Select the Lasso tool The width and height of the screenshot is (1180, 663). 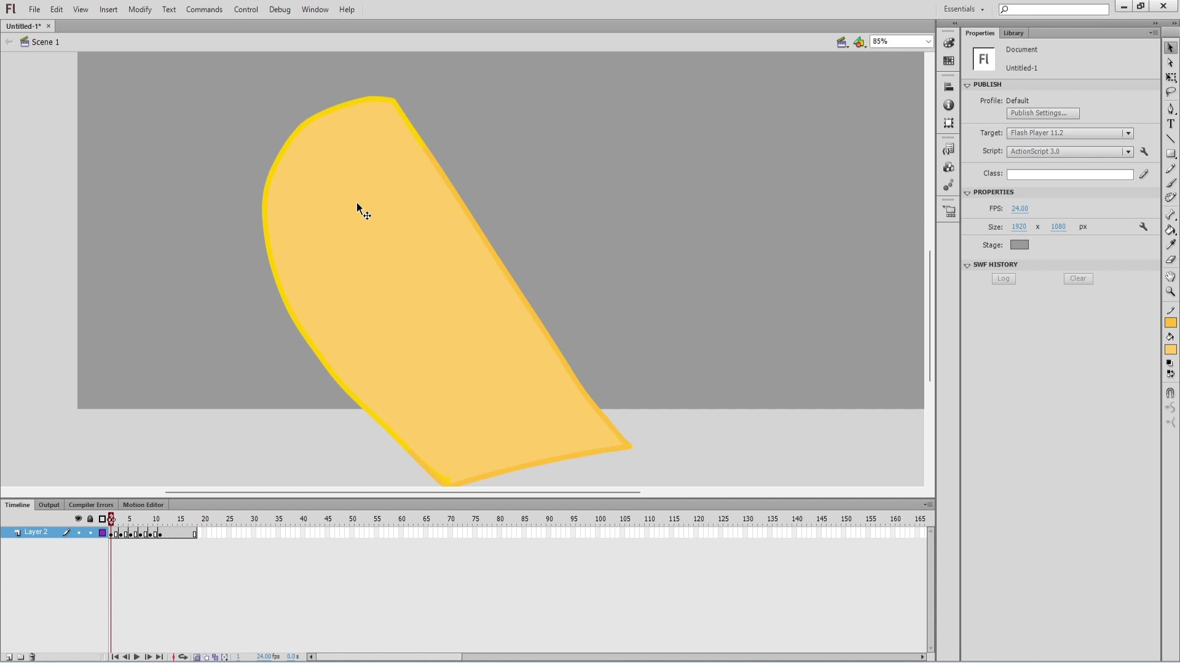click(x=1170, y=92)
